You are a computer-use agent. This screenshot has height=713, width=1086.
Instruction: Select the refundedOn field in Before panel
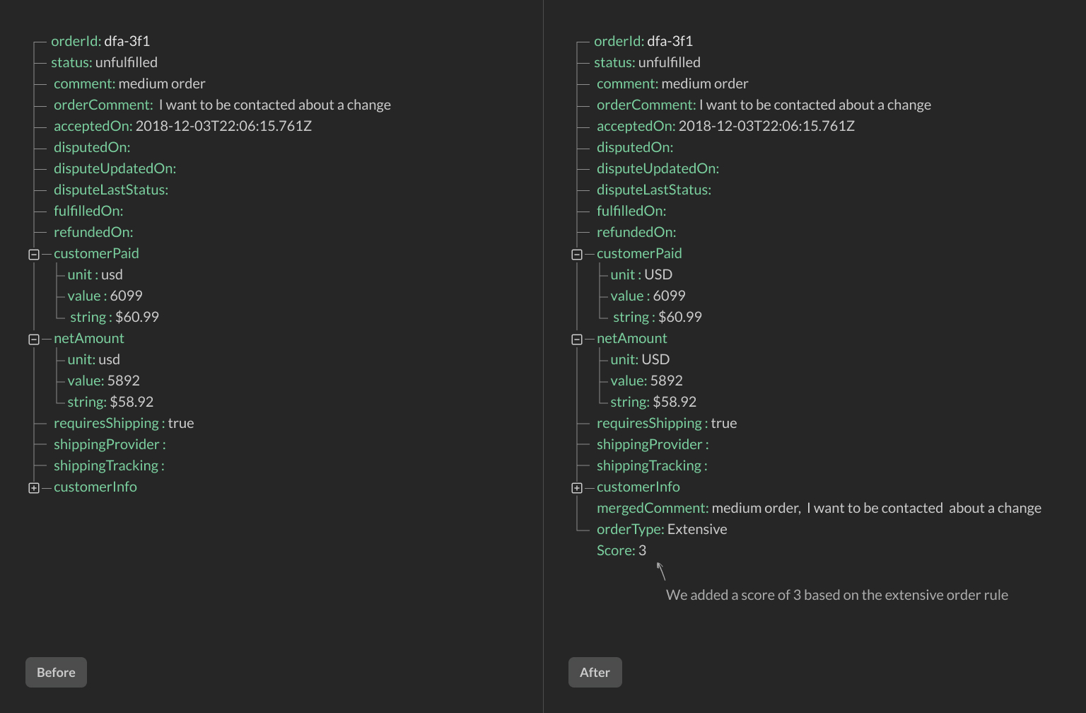[93, 232]
